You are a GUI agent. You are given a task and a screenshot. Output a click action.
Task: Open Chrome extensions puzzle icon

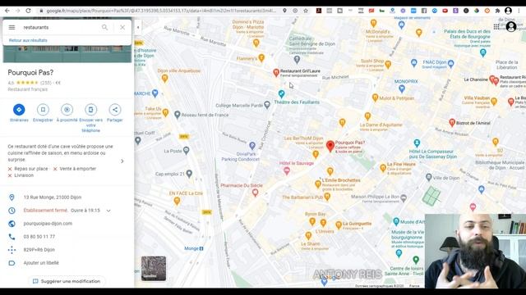pos(497,11)
